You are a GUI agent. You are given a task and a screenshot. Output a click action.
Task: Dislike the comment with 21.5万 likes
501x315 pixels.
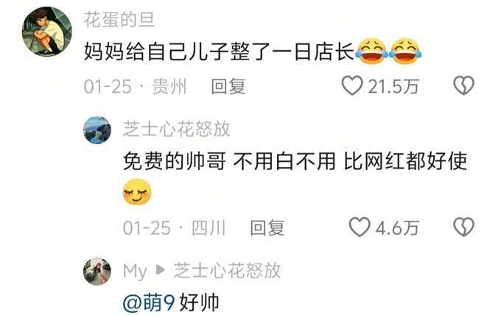(463, 85)
